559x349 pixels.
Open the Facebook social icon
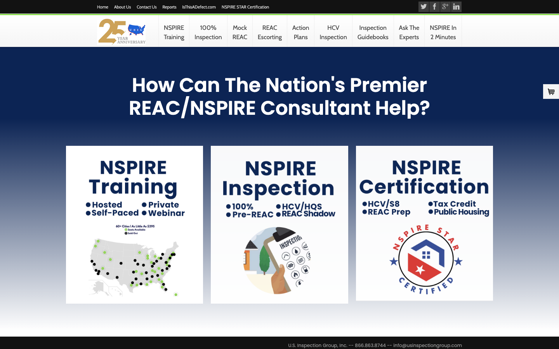click(x=434, y=7)
